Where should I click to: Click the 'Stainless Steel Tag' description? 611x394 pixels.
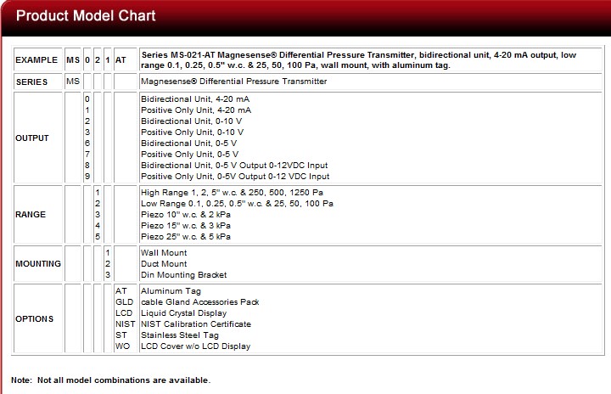180,335
